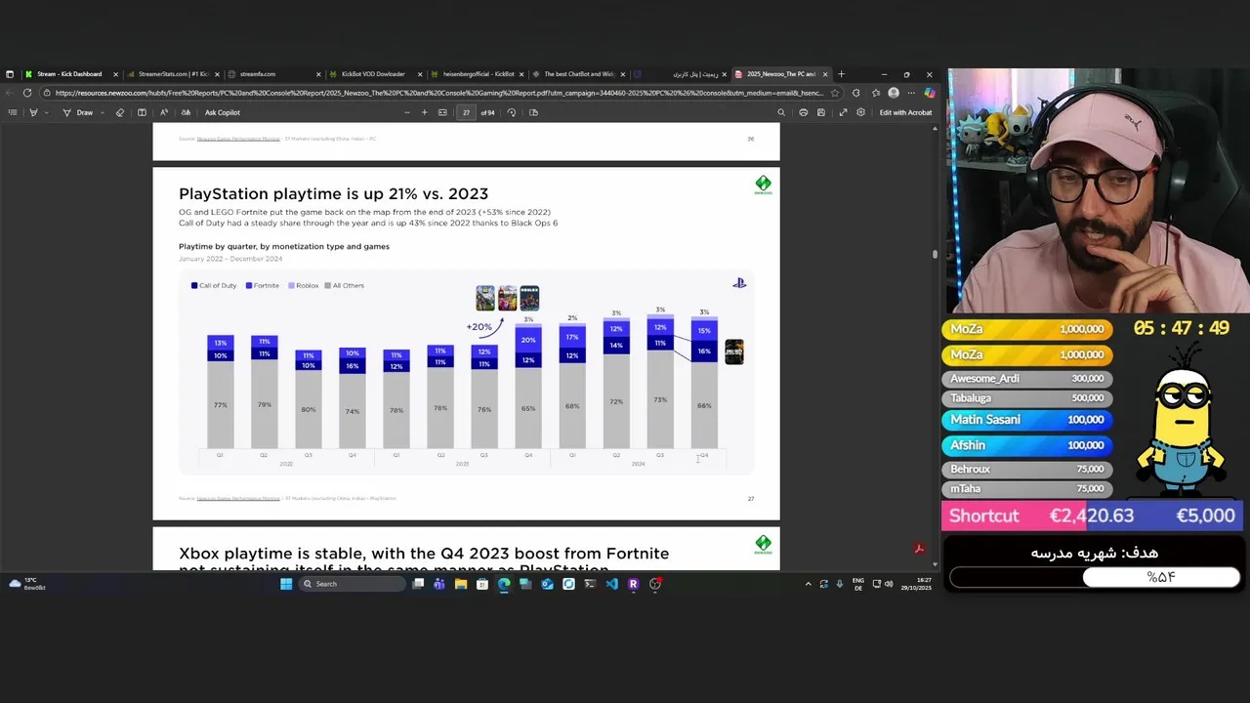Click the taskbar weather widget 13°C

(27, 584)
